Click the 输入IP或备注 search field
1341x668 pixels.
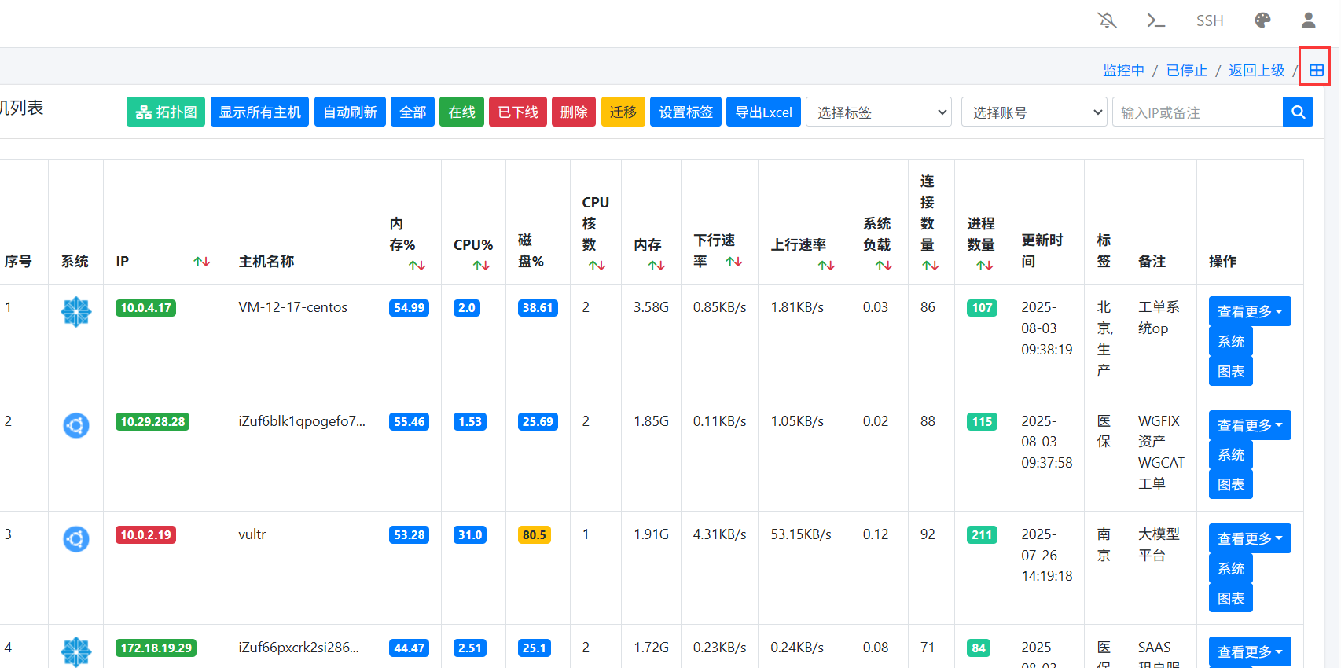[1197, 112]
